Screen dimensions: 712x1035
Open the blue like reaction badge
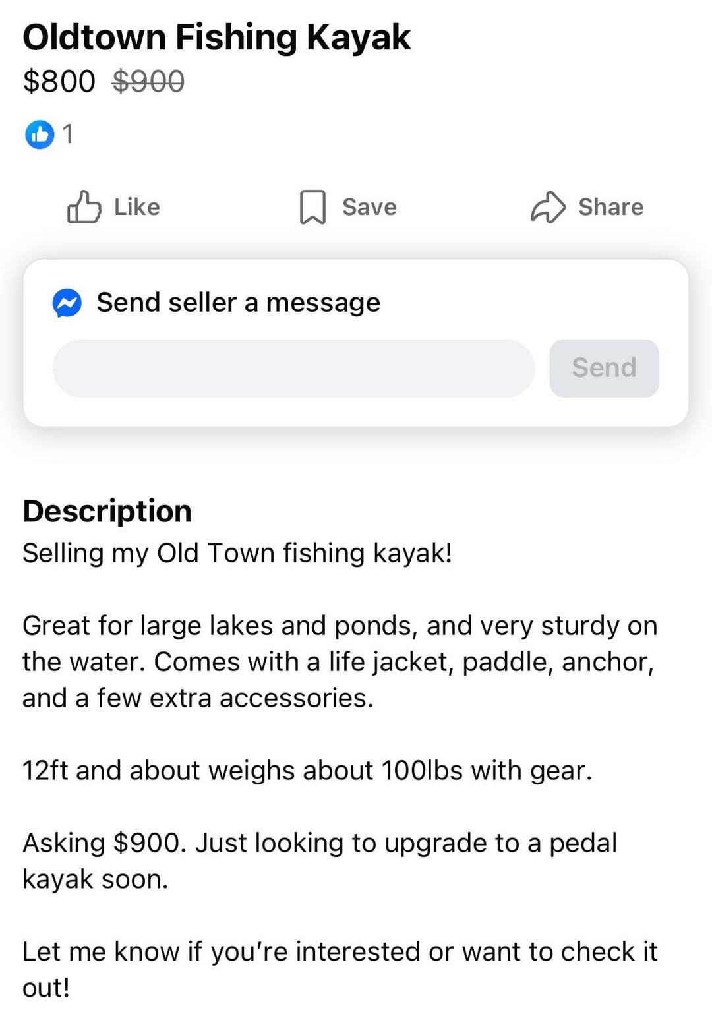pos(40,134)
